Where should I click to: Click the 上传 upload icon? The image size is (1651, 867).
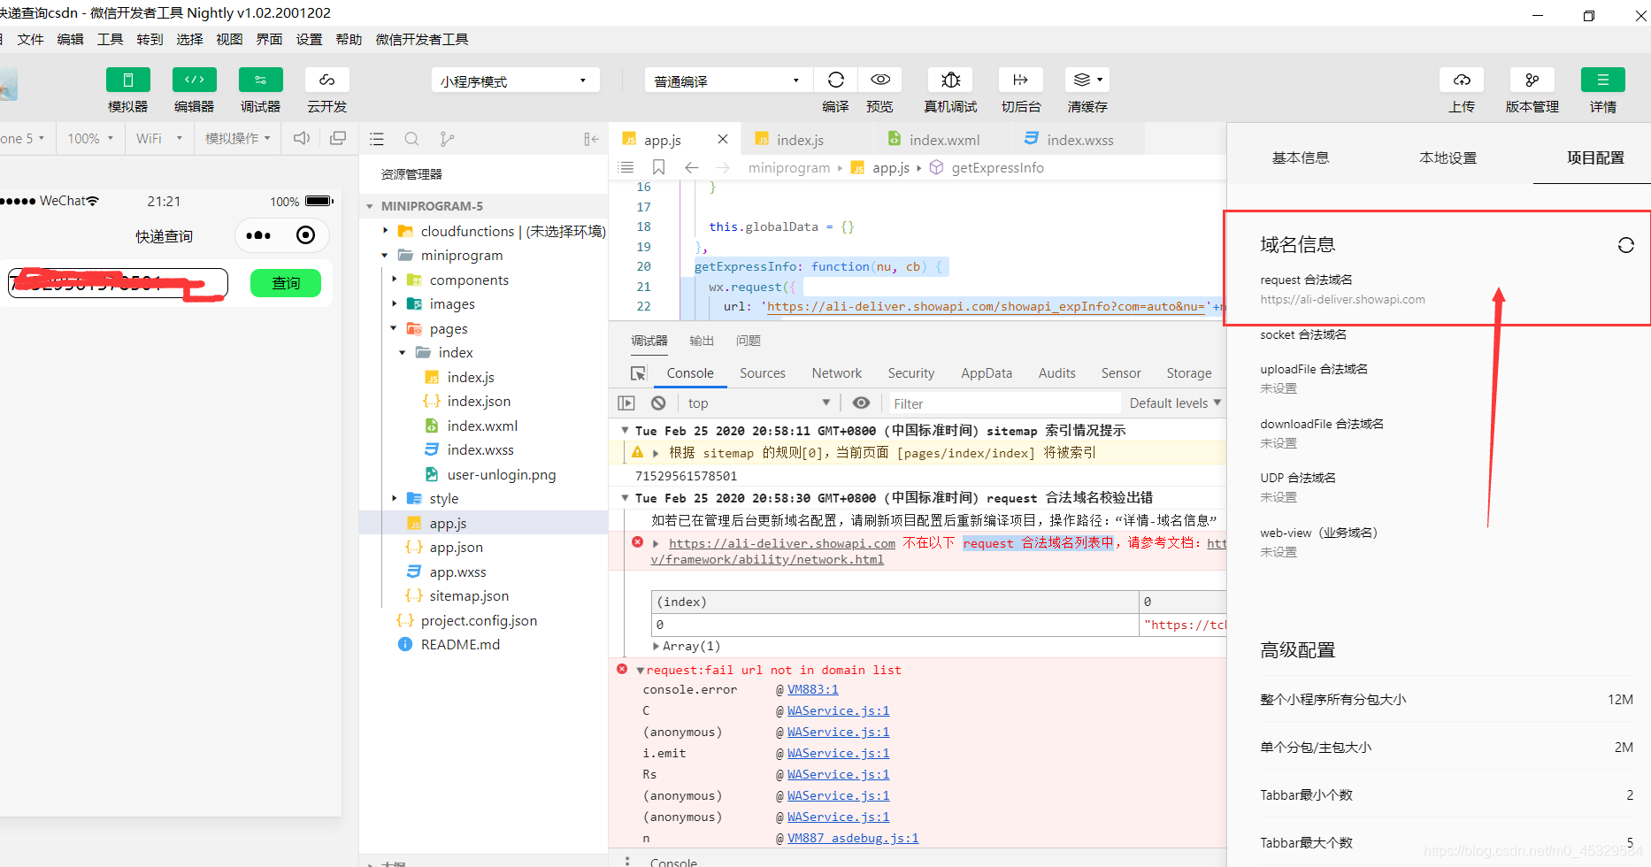point(1462,80)
